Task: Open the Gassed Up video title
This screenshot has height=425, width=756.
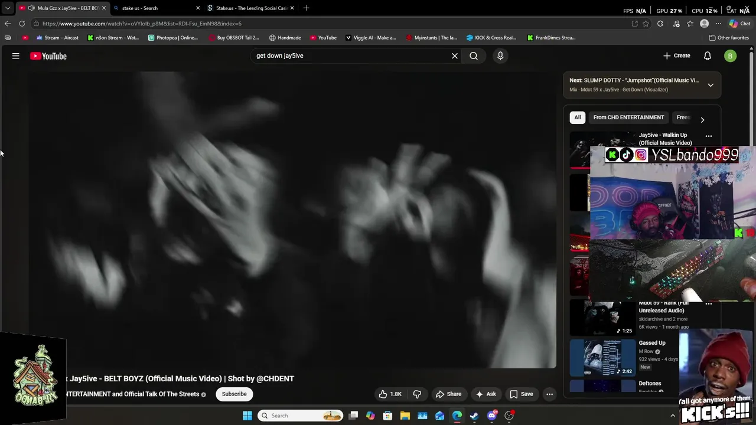Action: (x=652, y=343)
